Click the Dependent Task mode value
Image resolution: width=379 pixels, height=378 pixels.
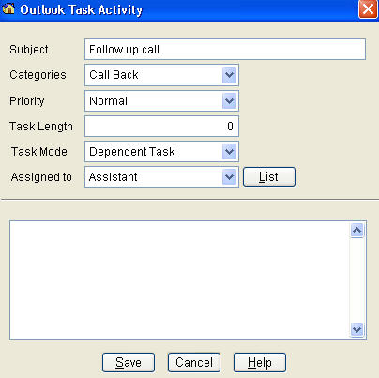132,152
